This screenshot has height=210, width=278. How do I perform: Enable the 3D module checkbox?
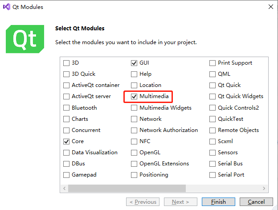pyautogui.click(x=66, y=63)
